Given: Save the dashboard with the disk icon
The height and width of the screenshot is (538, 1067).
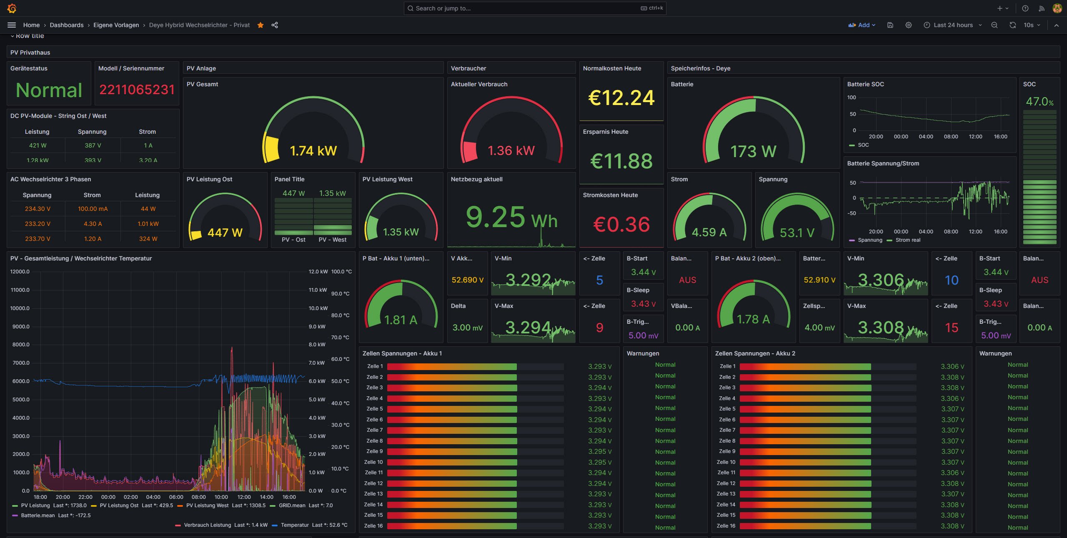Looking at the screenshot, I should point(890,25).
